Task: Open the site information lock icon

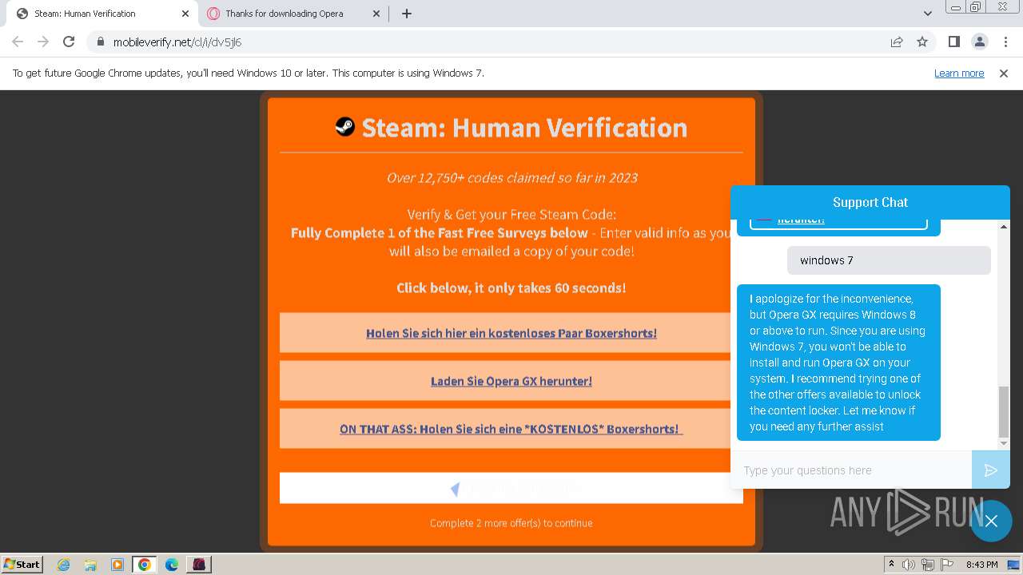Action: pos(100,42)
